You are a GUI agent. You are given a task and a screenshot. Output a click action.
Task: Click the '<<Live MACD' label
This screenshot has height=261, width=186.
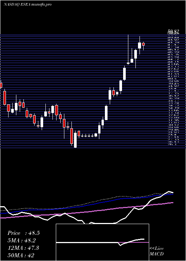(x=157, y=251)
